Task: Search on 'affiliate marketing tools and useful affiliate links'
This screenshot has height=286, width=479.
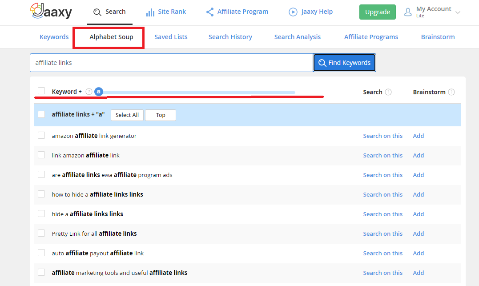Action: (x=383, y=273)
